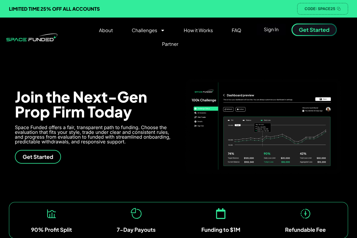Click the '74%' target balance percentage
The height and width of the screenshot is (238, 357).
pyautogui.click(x=231, y=154)
